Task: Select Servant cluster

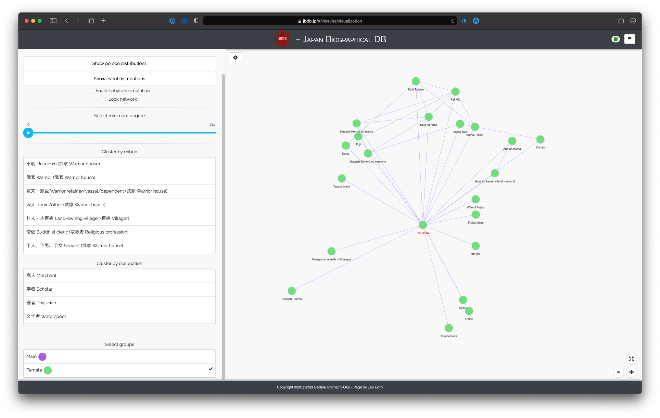Action: click(120, 246)
